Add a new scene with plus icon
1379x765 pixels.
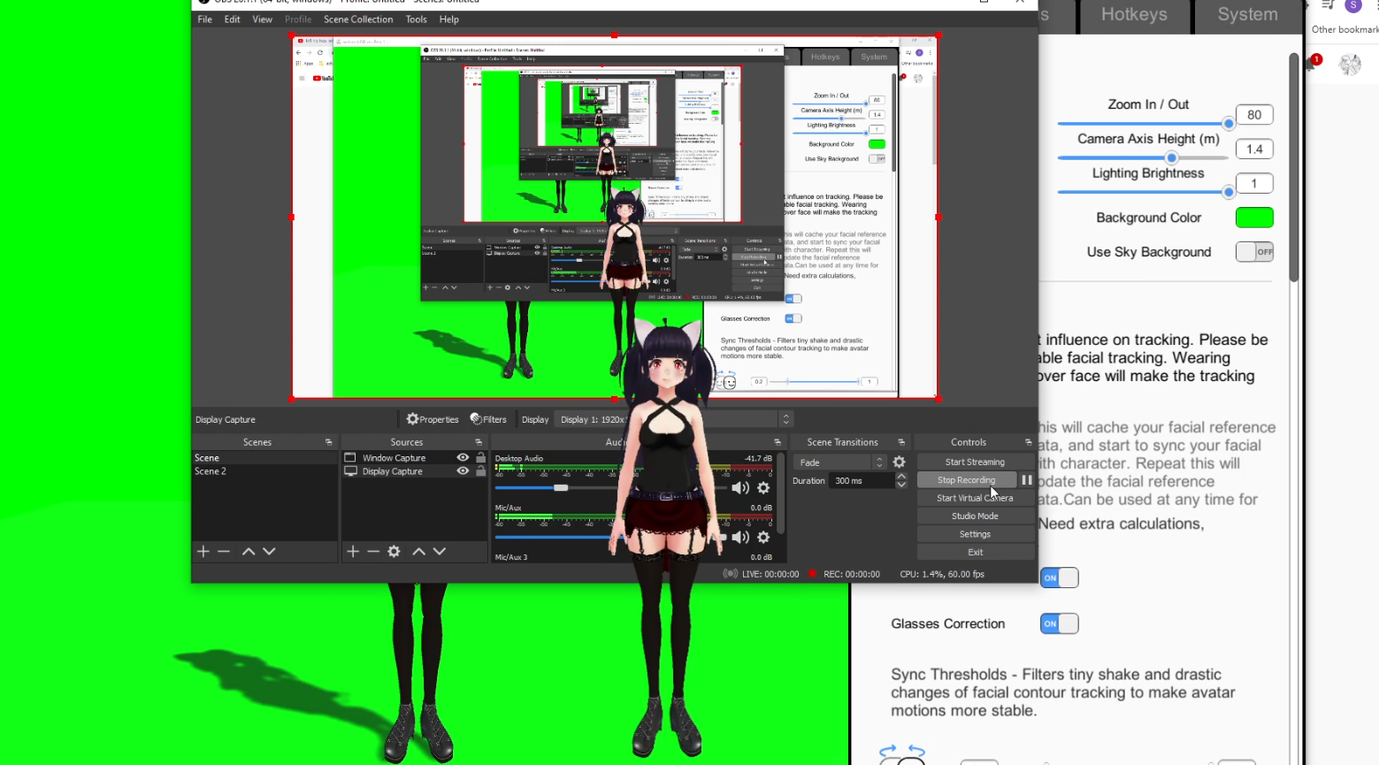click(x=203, y=552)
